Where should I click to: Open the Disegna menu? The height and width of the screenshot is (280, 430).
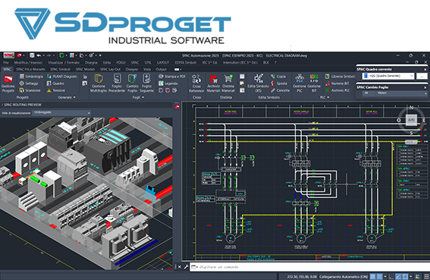91,62
